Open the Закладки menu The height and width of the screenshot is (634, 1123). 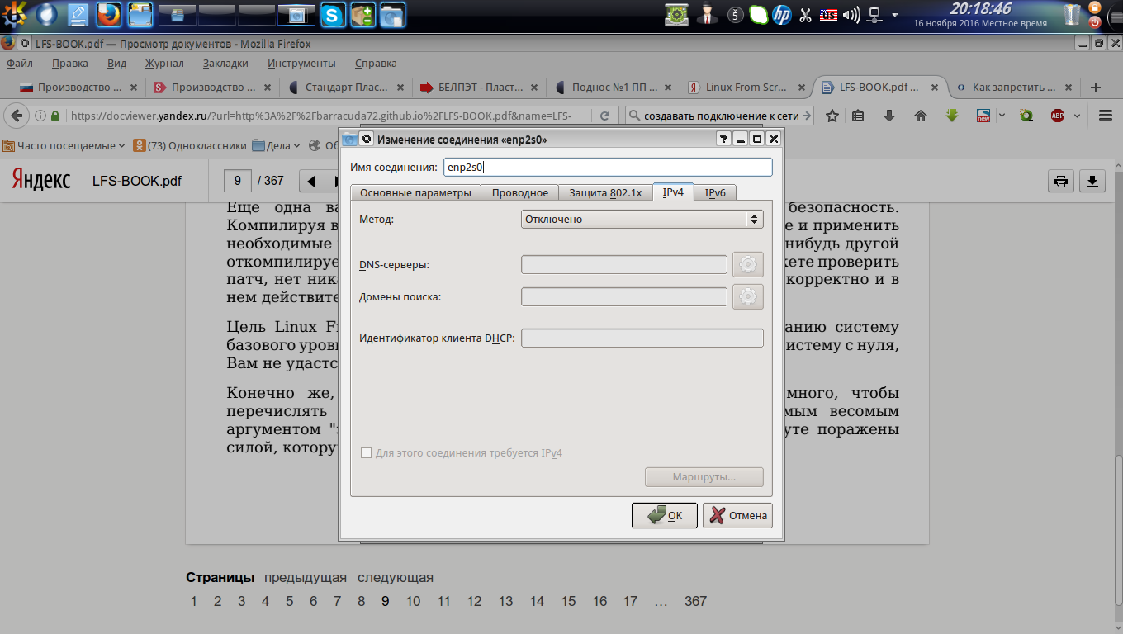coord(225,64)
